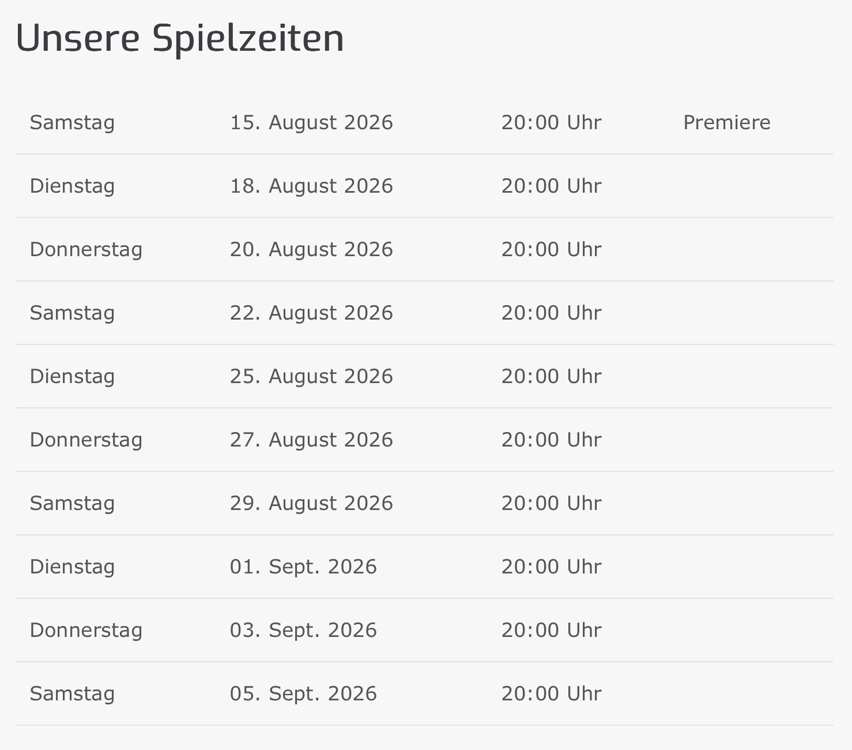This screenshot has width=852, height=750.
Task: Click Donnerstag beside 03. Sept.
Action: click(x=86, y=630)
